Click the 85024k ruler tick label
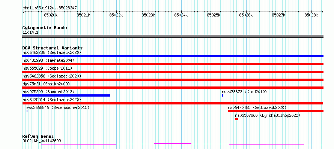The width and height of the screenshot is (334, 149). (x=181, y=15)
